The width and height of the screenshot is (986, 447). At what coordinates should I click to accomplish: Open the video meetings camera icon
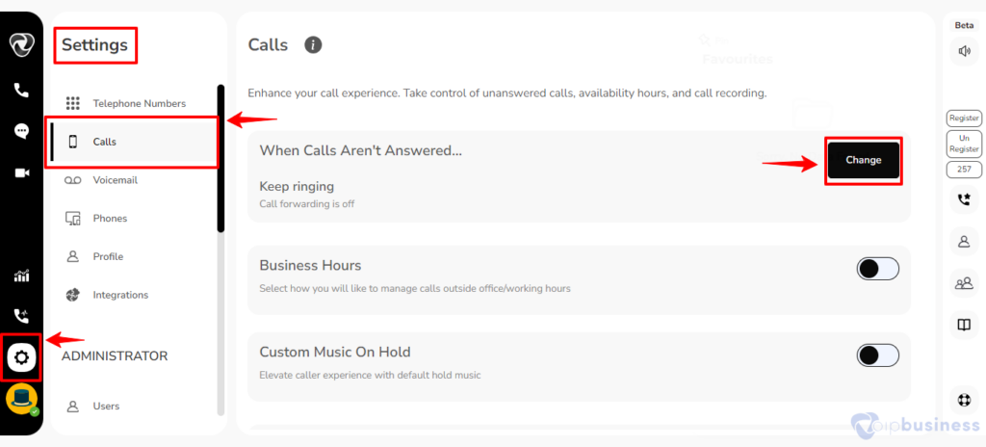point(22,172)
